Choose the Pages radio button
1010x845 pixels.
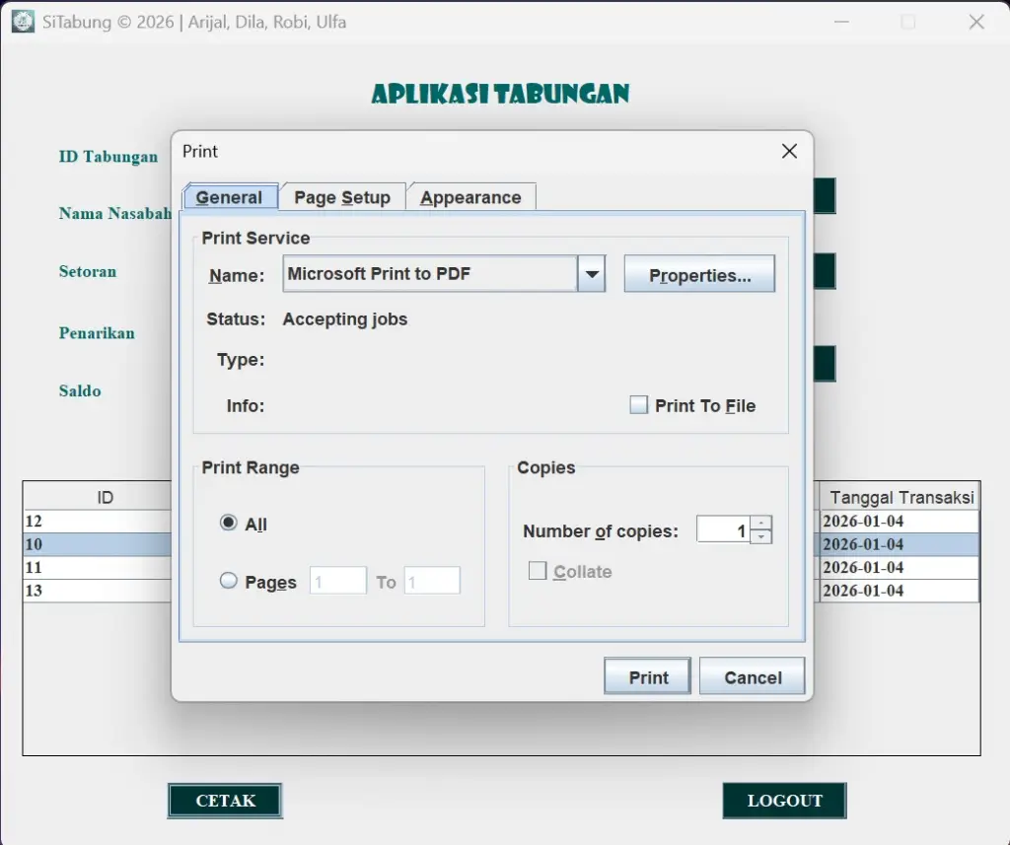pyautogui.click(x=229, y=582)
